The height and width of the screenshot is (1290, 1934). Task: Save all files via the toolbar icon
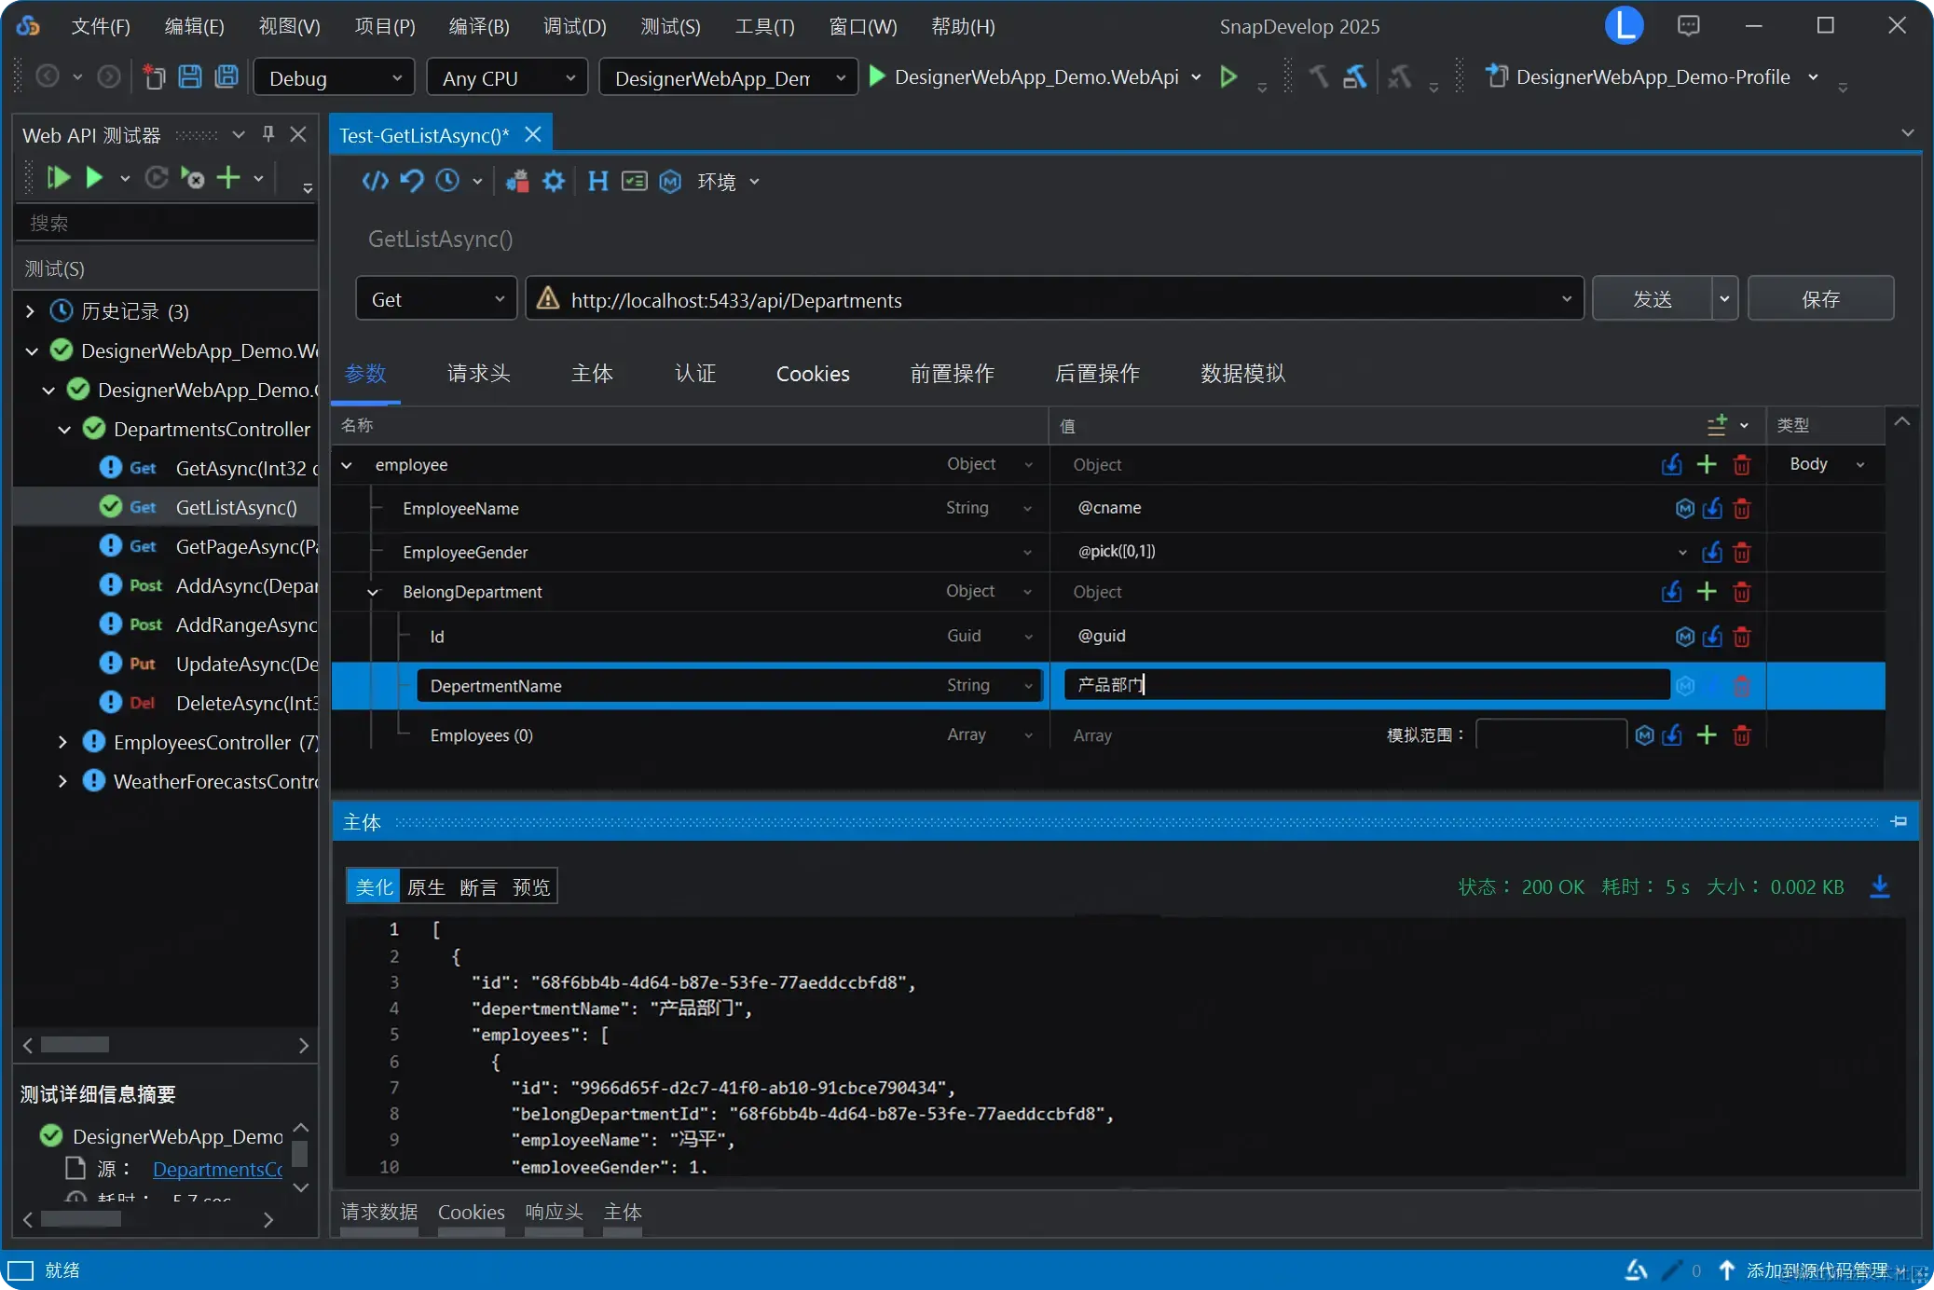tap(226, 77)
